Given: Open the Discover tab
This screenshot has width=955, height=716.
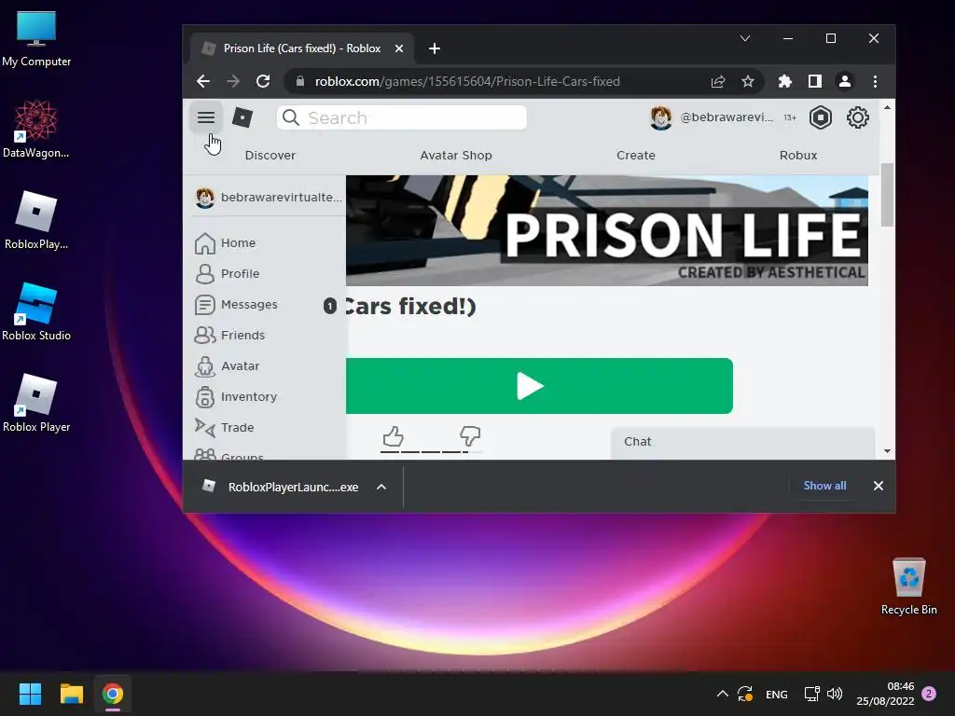Looking at the screenshot, I should click(x=270, y=156).
